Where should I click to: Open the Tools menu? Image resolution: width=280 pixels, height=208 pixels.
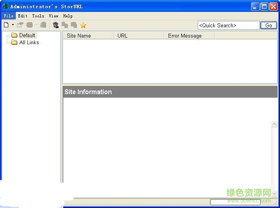point(38,16)
